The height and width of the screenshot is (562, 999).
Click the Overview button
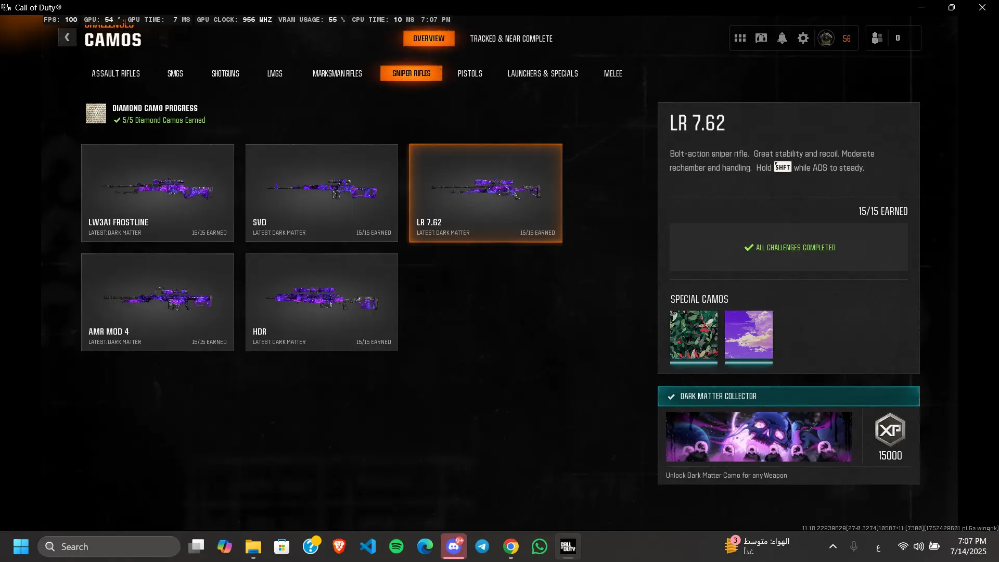(x=429, y=39)
